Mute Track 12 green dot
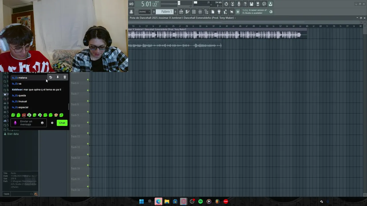This screenshot has width=367, height=206. [88, 154]
